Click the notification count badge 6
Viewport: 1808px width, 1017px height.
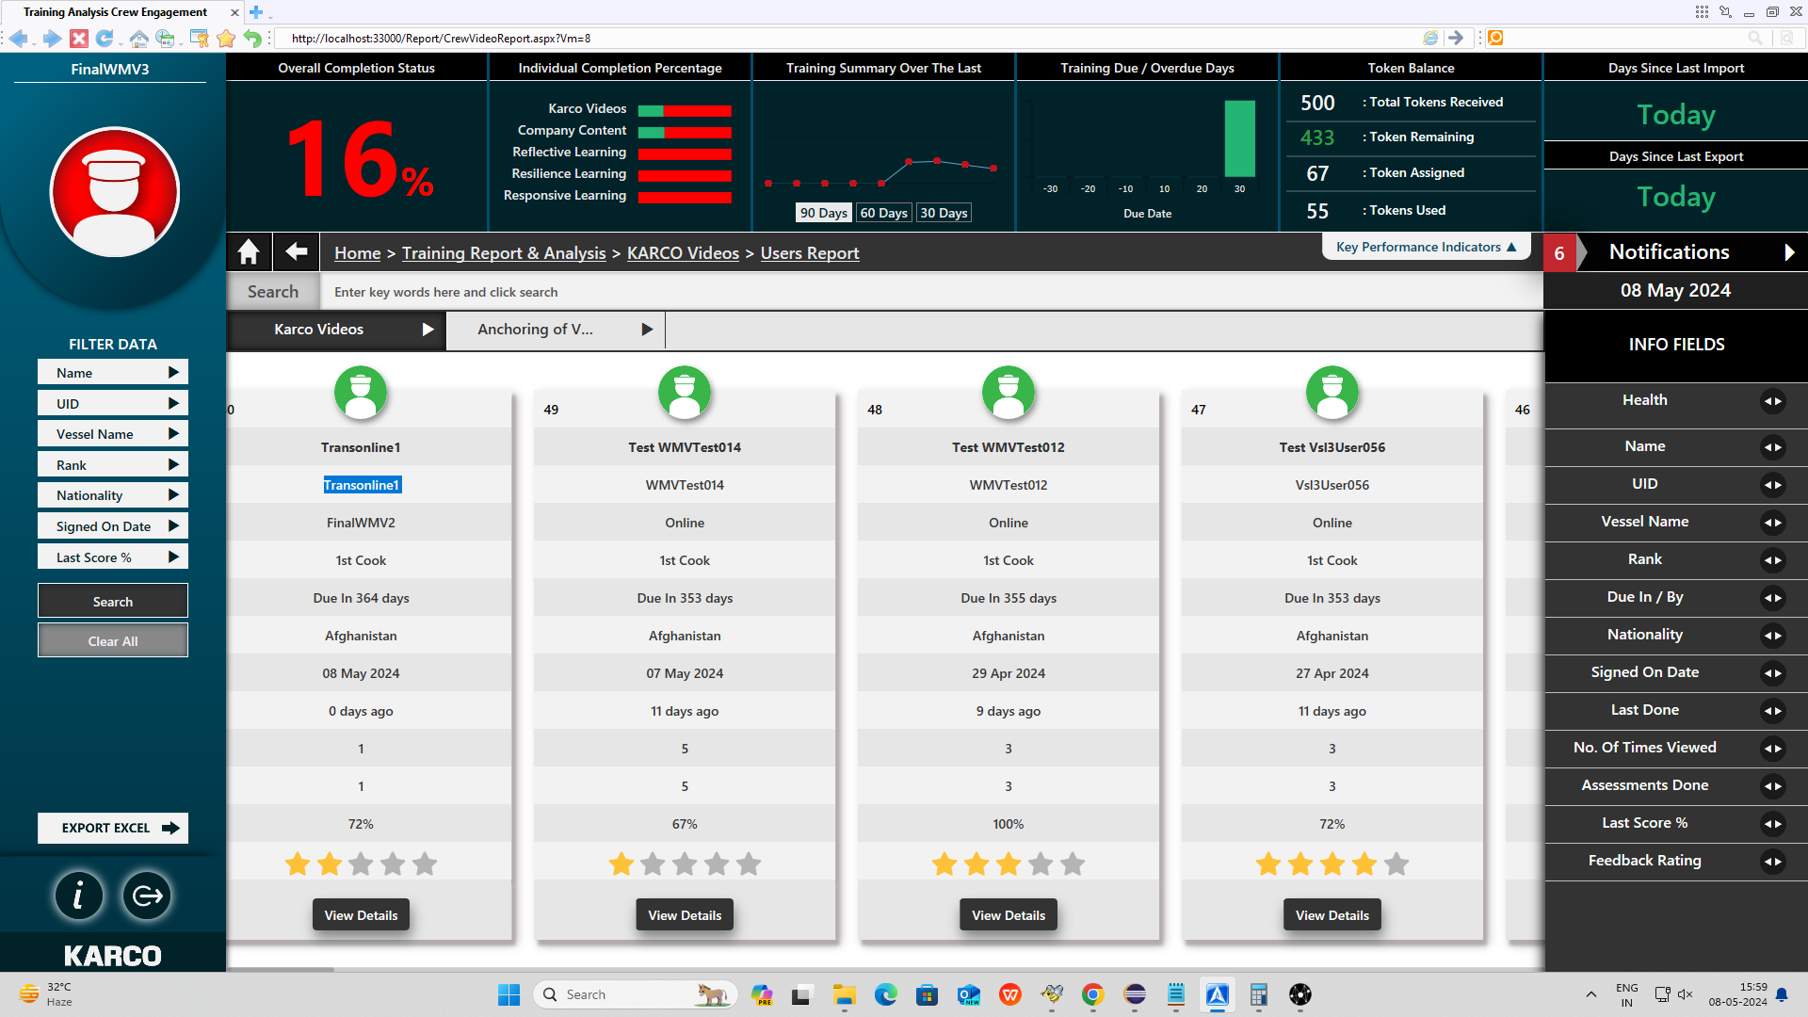click(x=1559, y=252)
